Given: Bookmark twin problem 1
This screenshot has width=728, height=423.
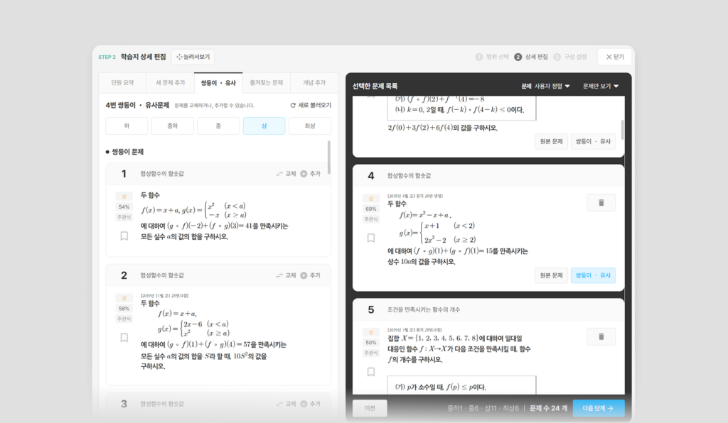Looking at the screenshot, I should pos(124,236).
